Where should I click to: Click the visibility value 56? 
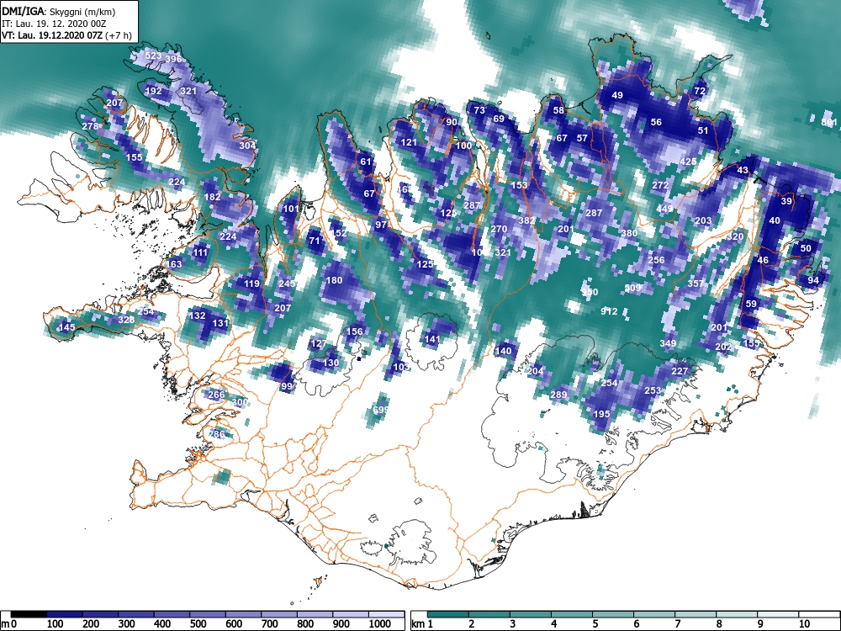656,122
